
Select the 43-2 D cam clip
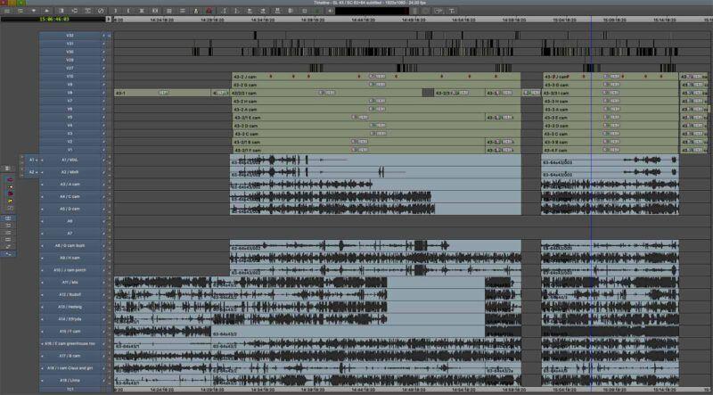coord(375,126)
